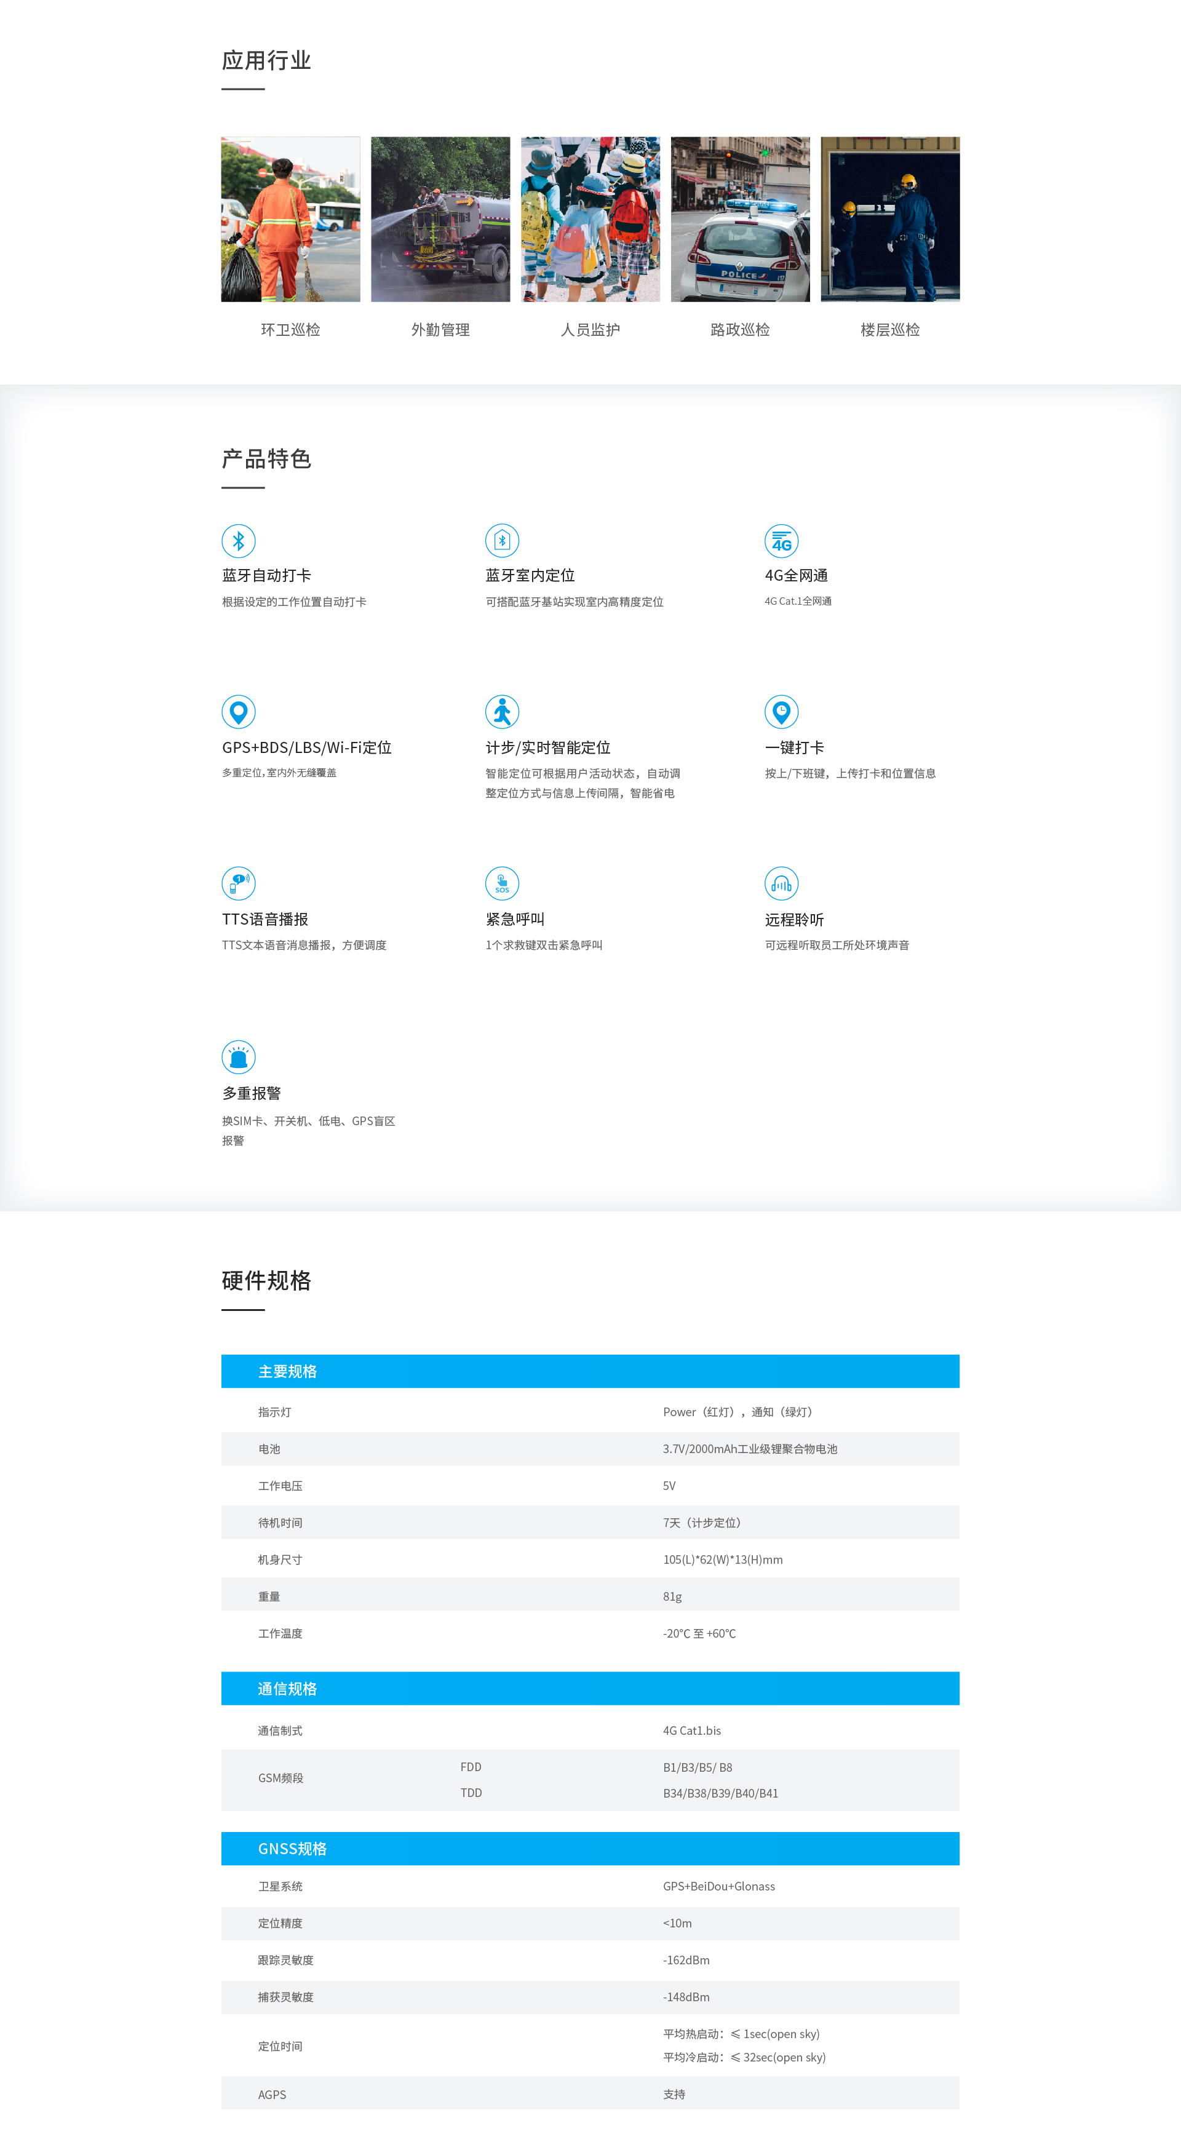Click the SOS 紧急呼叫 icon
The image size is (1181, 2155).
(502, 883)
